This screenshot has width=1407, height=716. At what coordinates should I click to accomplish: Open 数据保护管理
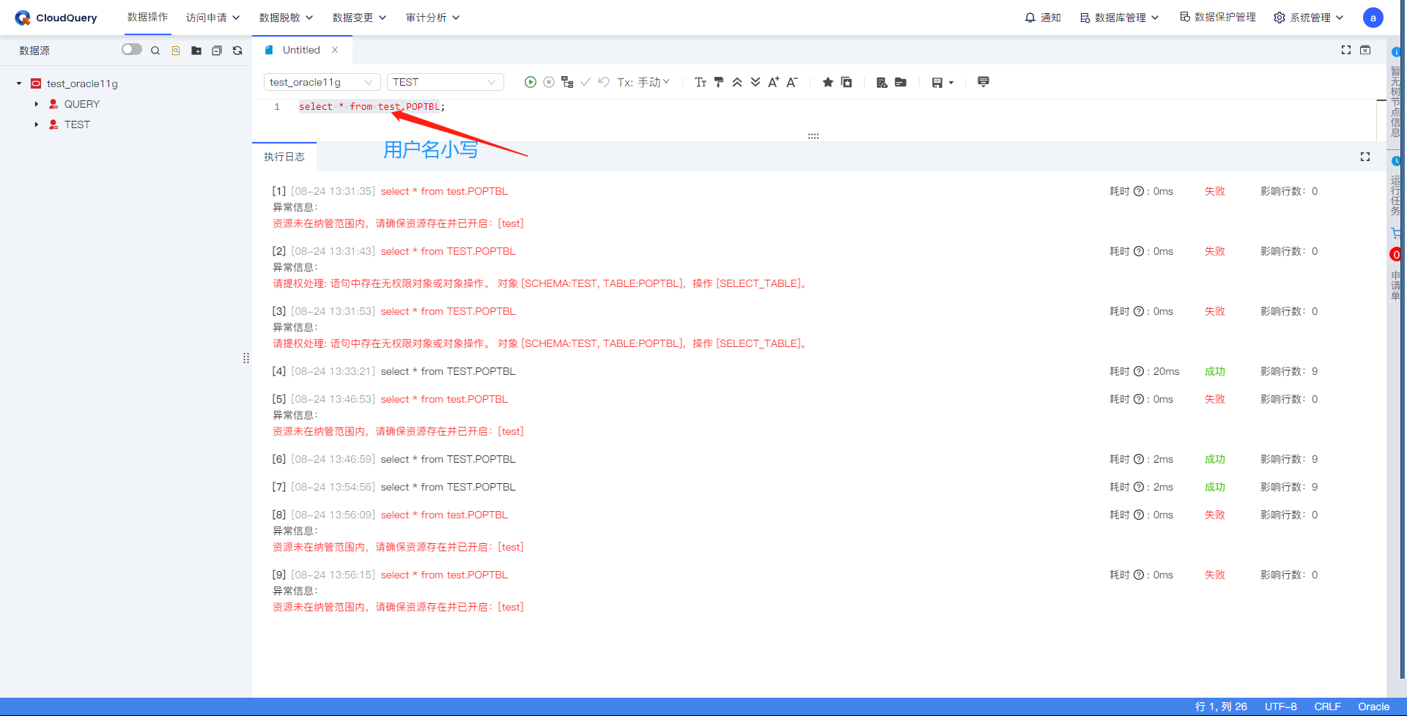point(1218,17)
